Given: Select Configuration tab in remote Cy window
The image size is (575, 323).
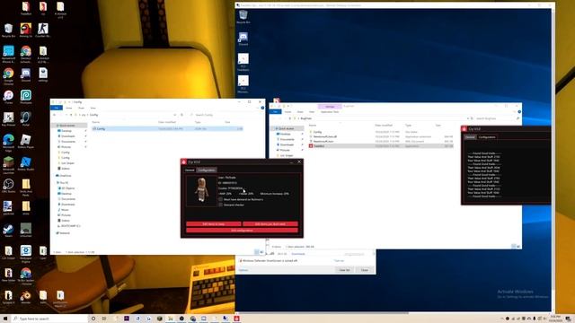Looking at the screenshot, I should (487, 137).
